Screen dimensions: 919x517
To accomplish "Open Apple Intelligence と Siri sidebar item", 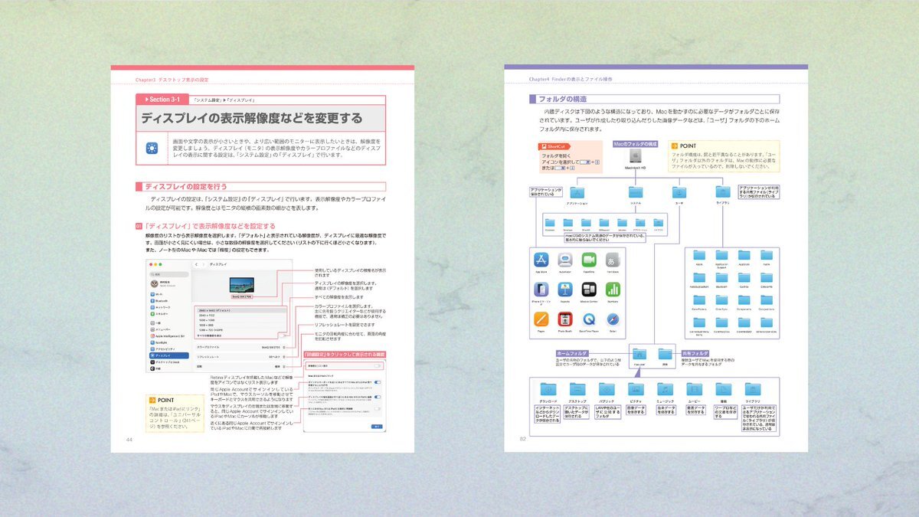I will point(168,335).
